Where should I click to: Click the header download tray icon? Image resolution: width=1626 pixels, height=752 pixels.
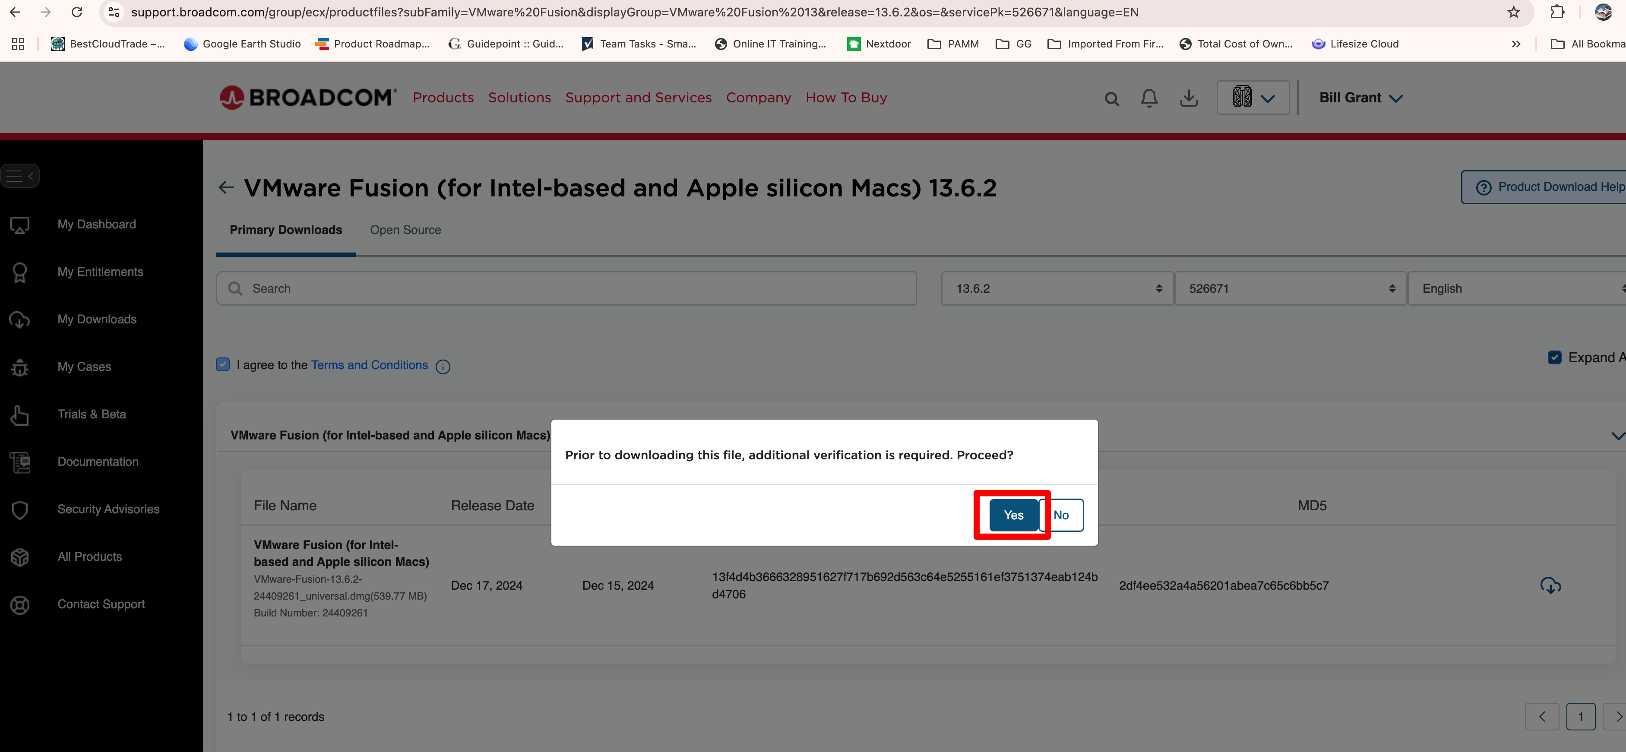1189,98
